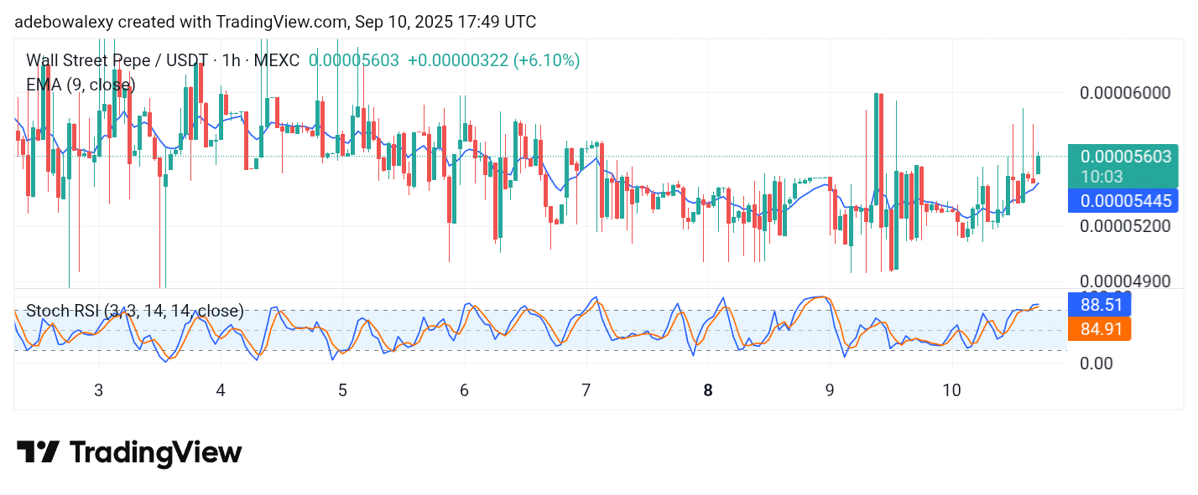Click the Stoch RSI (3, 3, 14, 14, close) label
This screenshot has height=495, width=1198.
click(x=135, y=311)
